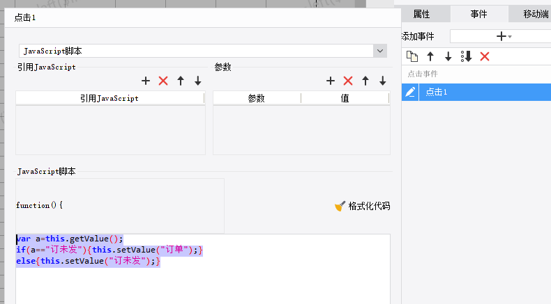Move referenced JavaScript entry up
Screen dimensions: 551x304
[x=181, y=81]
